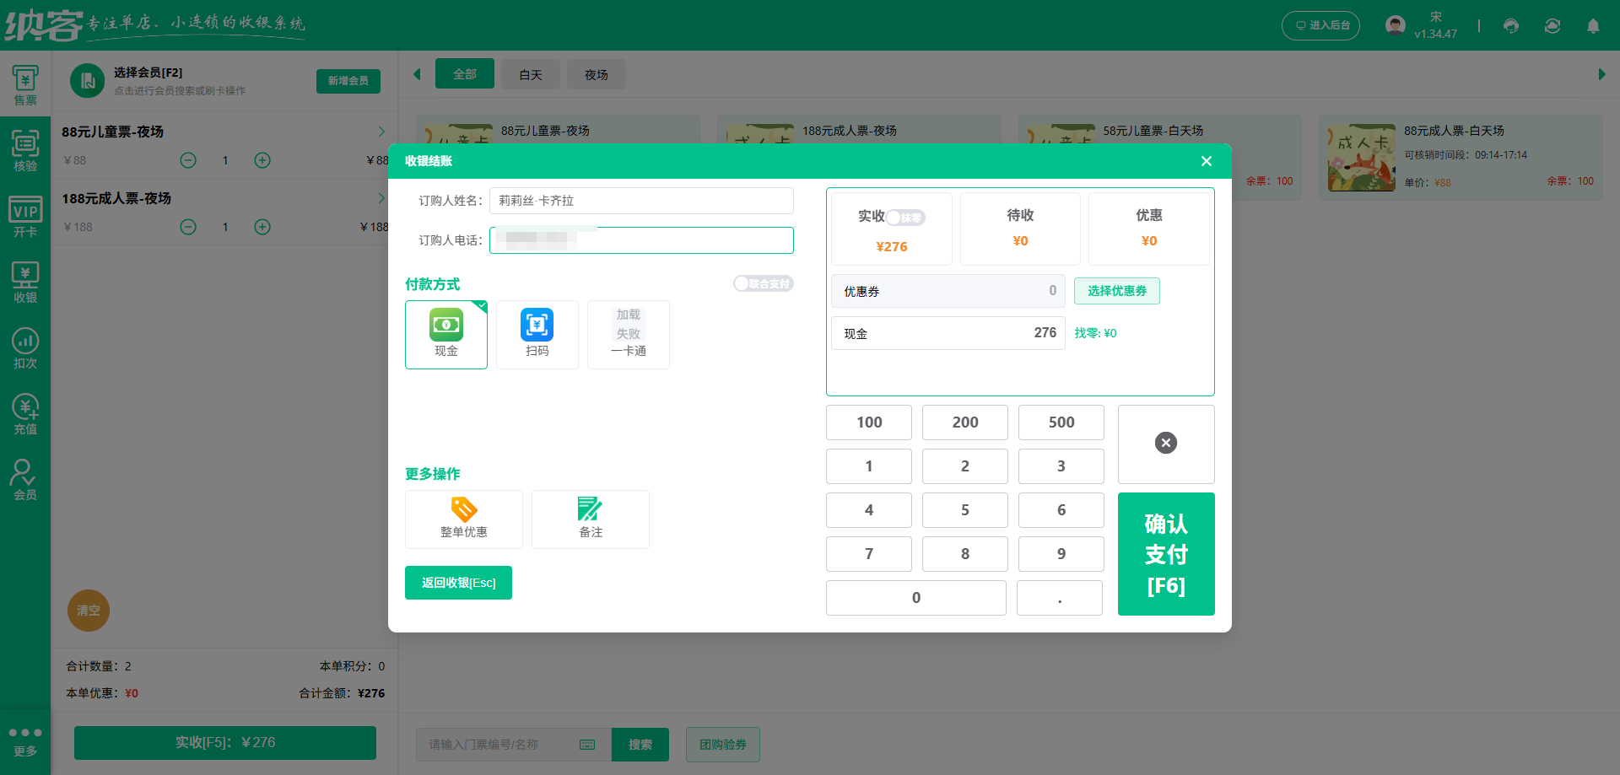The height and width of the screenshot is (775, 1620).
Task: Open the notification bell icon
Action: (1594, 26)
